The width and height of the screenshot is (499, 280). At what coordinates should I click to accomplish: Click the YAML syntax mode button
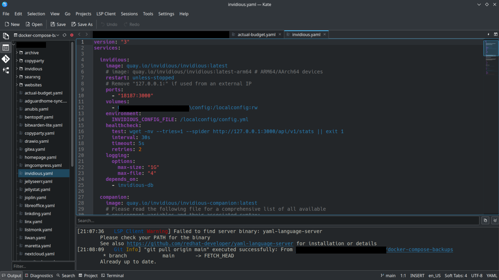pyautogui.click(x=492, y=275)
